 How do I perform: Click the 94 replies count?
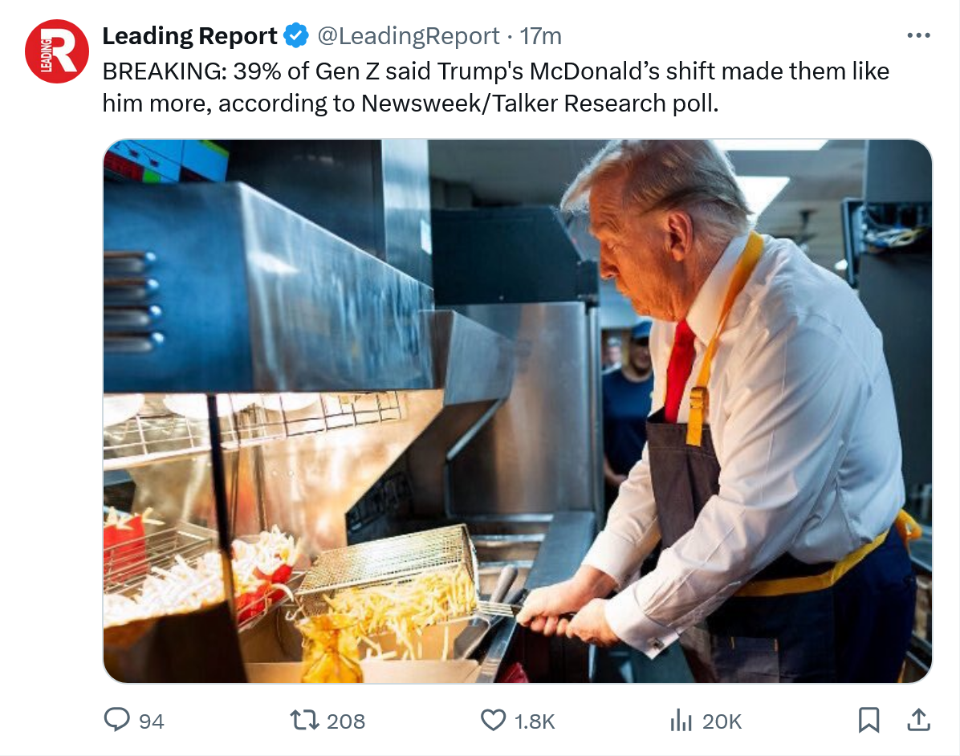point(152,721)
